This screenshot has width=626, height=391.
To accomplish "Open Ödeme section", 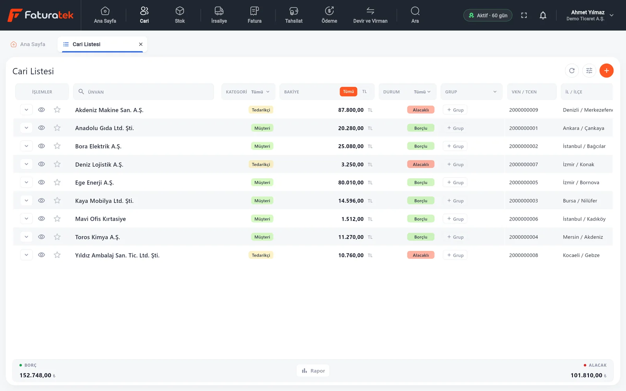I will click(x=329, y=15).
